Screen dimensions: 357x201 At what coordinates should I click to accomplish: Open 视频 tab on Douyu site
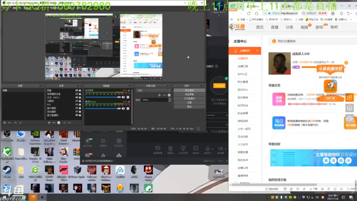coord(304,27)
